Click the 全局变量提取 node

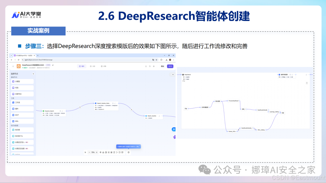click(205, 107)
